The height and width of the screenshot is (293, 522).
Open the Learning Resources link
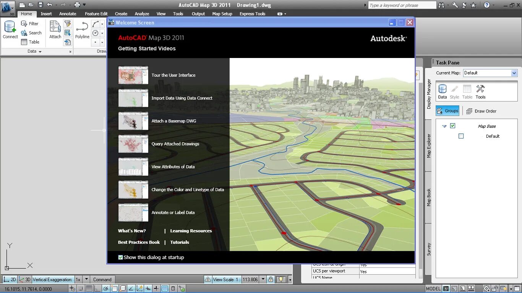coord(191,231)
